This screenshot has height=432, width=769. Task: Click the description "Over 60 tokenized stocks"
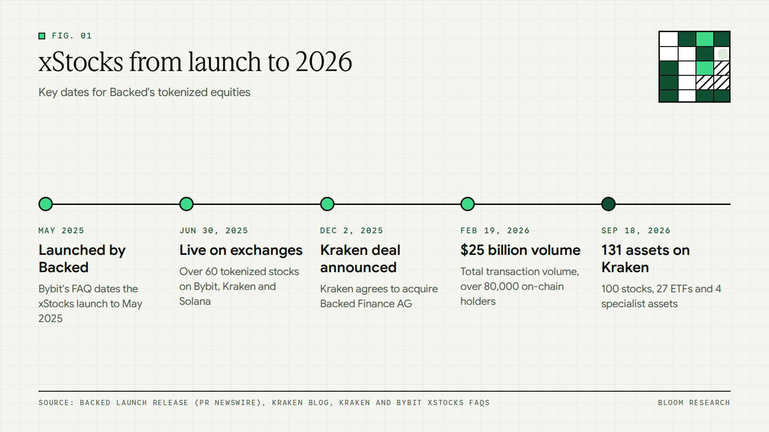pos(239,287)
